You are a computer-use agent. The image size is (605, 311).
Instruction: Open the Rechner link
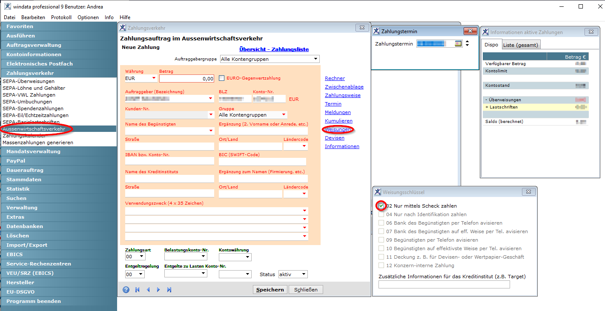[x=335, y=78]
